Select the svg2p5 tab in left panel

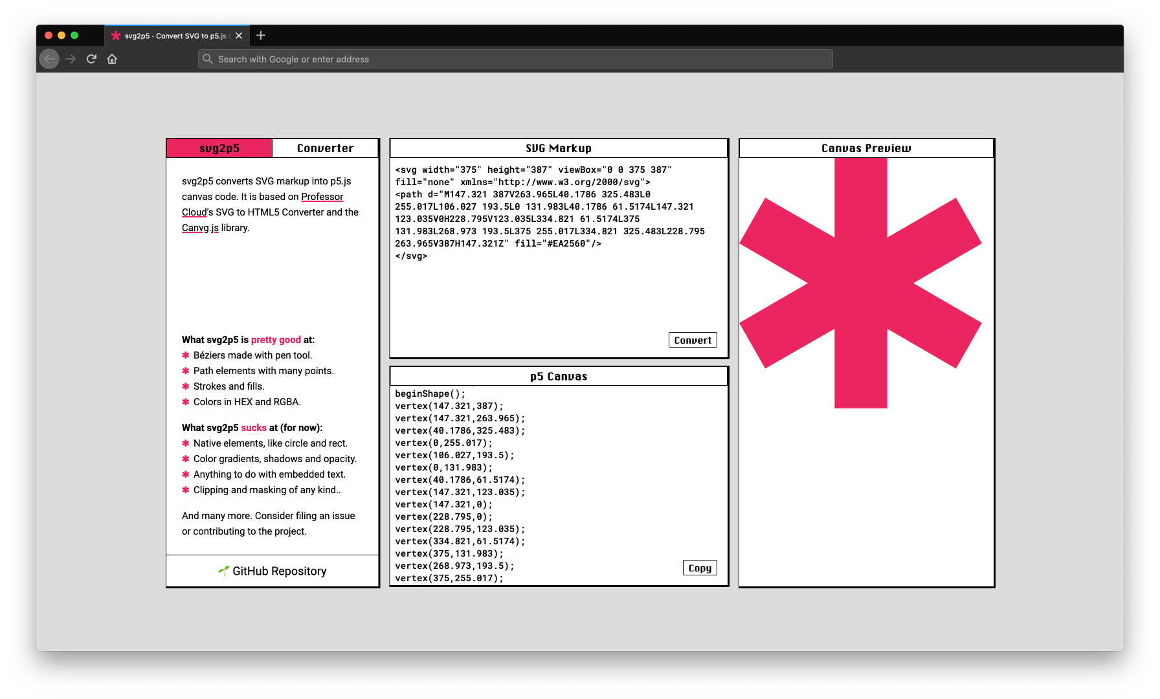(x=219, y=148)
